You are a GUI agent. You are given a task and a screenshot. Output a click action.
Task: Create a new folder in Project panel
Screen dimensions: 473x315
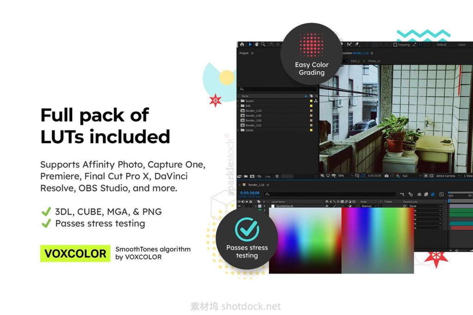coord(246,177)
